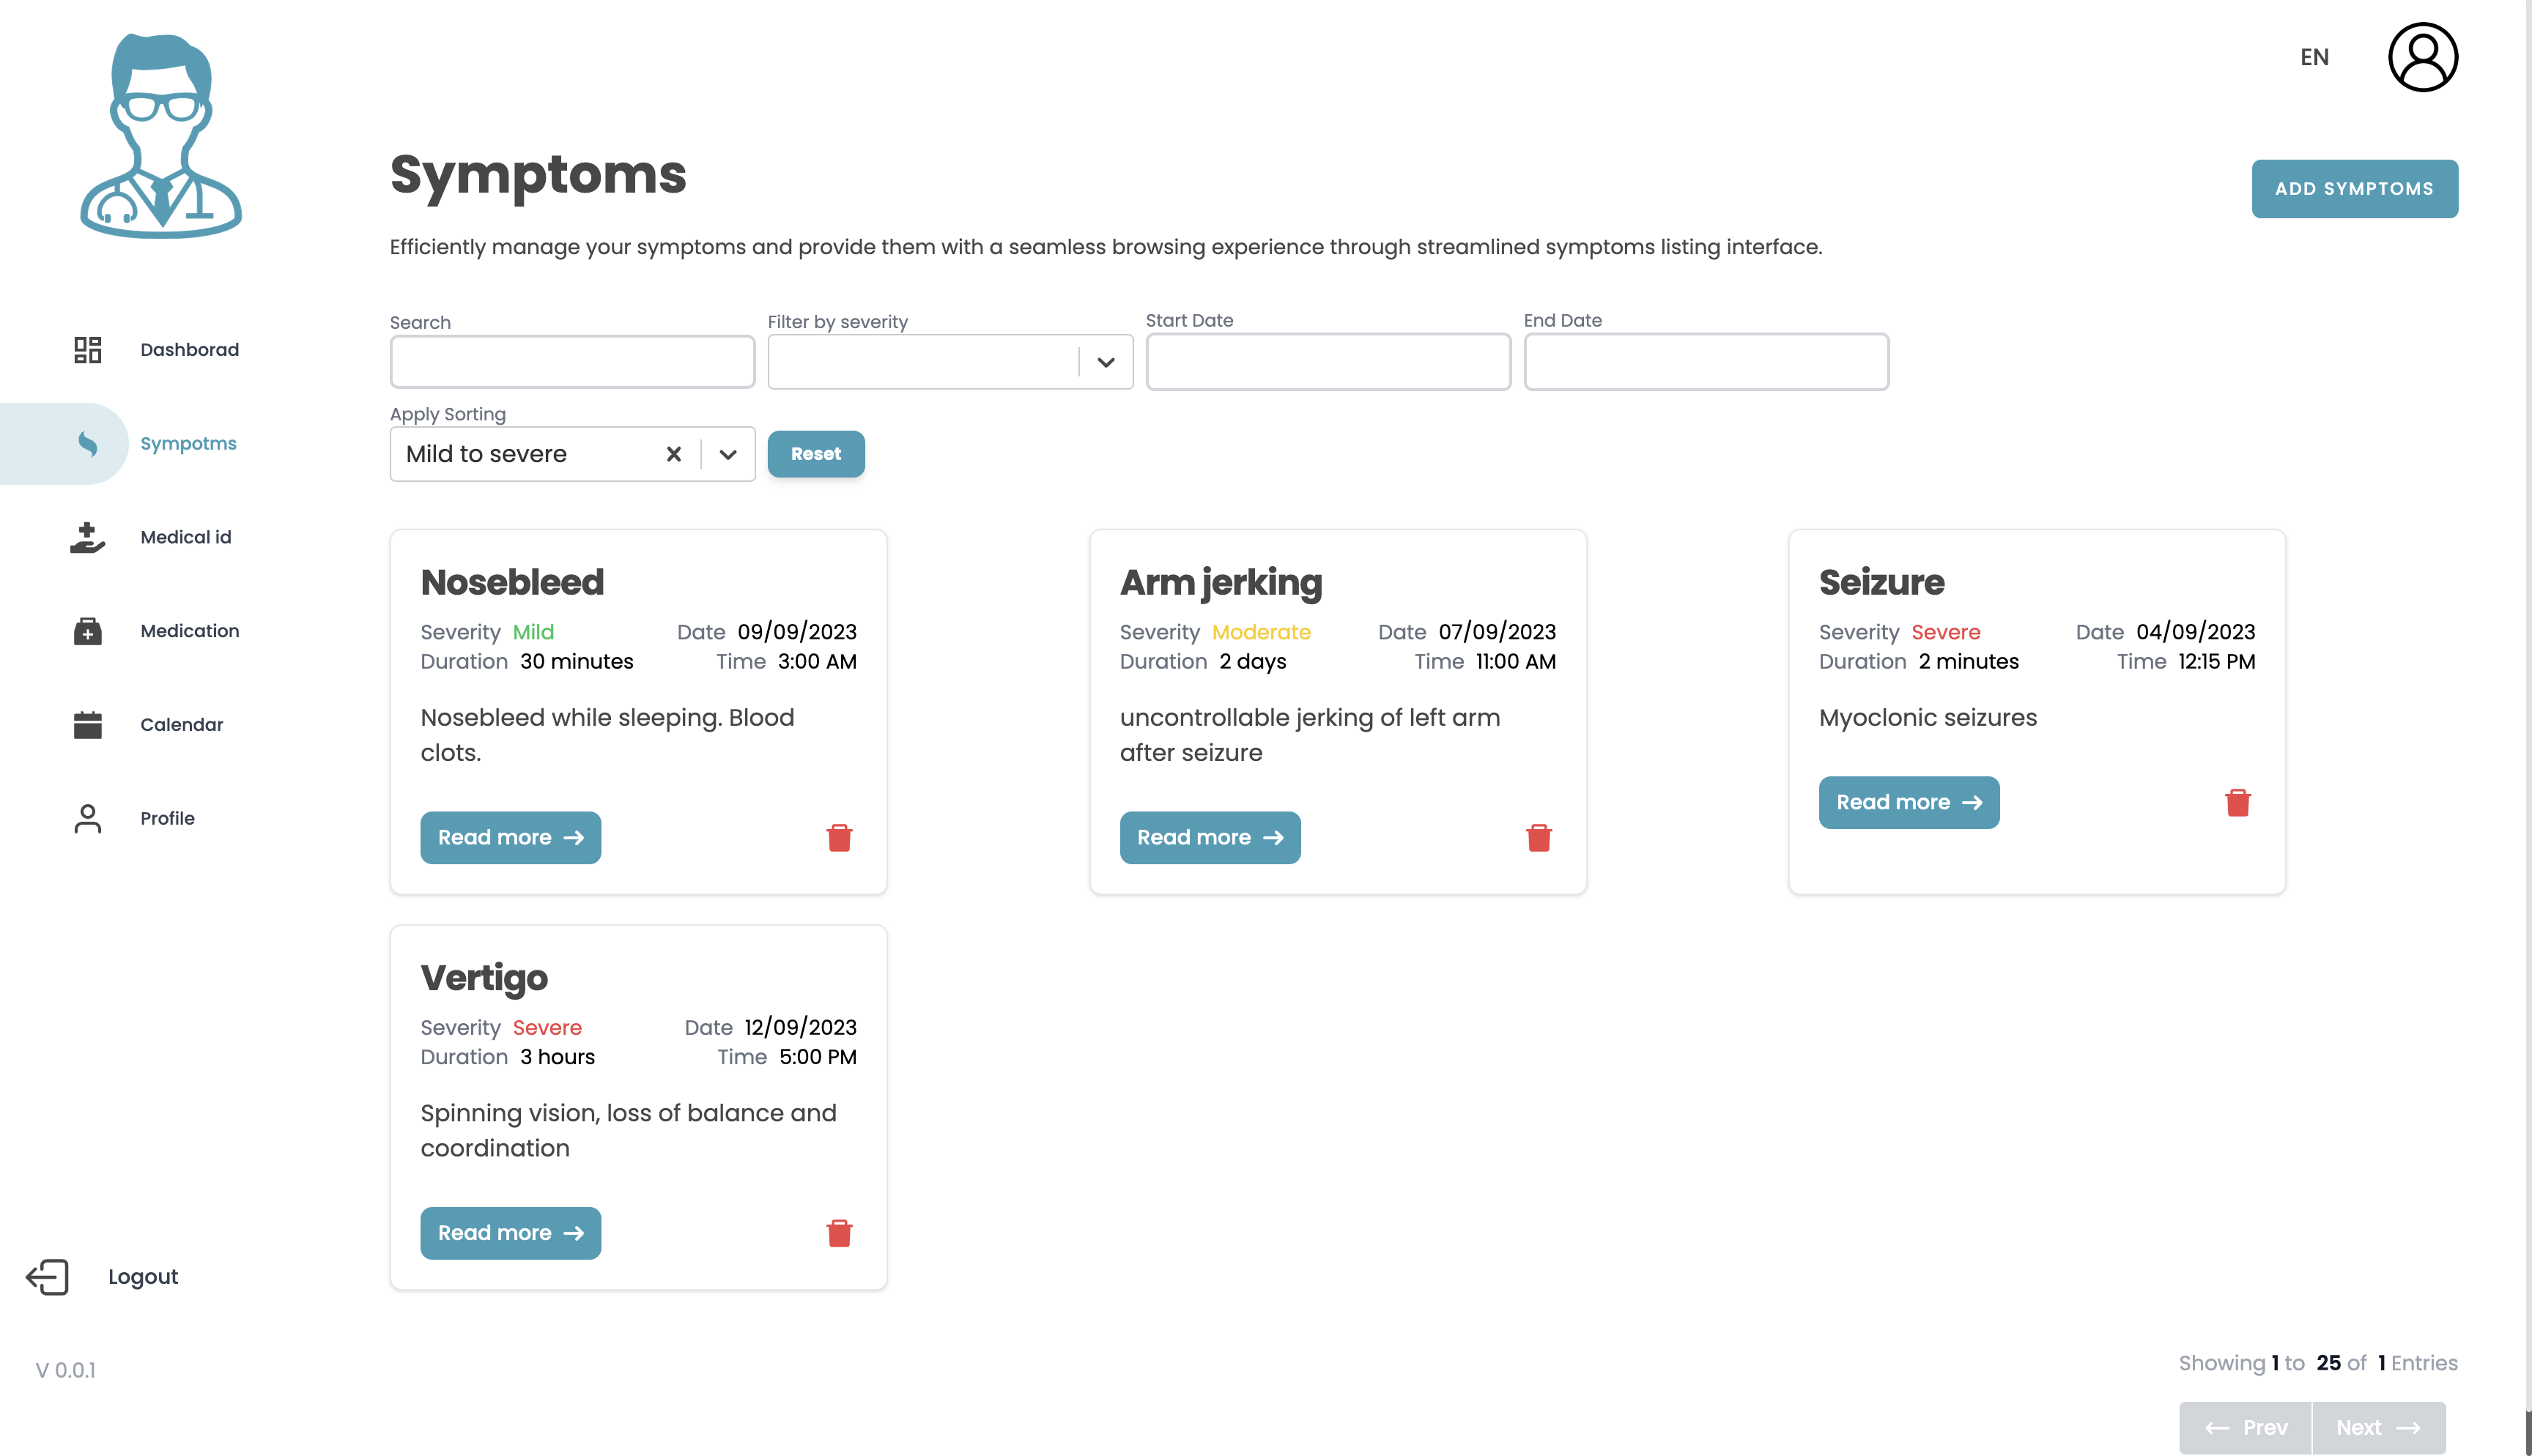
Task: Open the Calendar icon in sidebar
Action: [87, 724]
